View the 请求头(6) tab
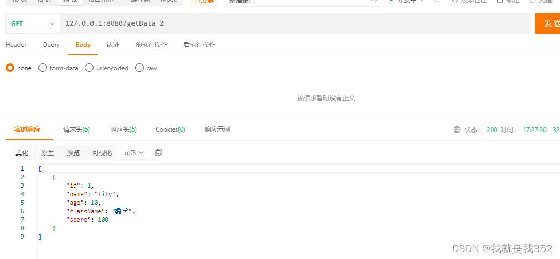The width and height of the screenshot is (560, 259). [76, 129]
